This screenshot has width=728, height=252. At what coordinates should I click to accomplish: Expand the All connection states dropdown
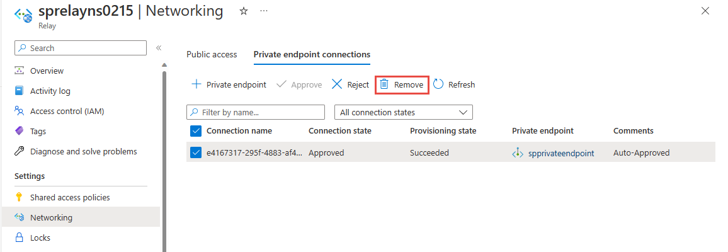(403, 112)
